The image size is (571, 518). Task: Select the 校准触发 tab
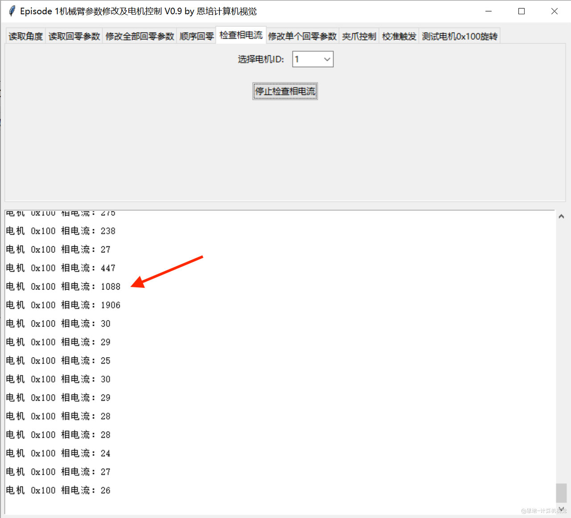pos(399,36)
